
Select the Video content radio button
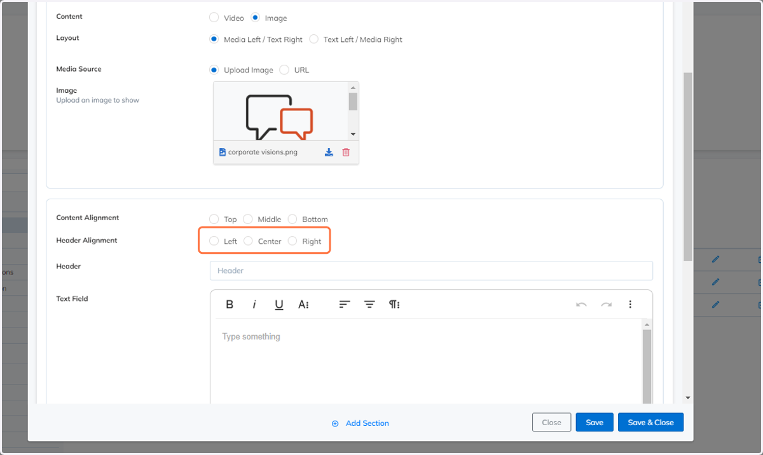[214, 17]
